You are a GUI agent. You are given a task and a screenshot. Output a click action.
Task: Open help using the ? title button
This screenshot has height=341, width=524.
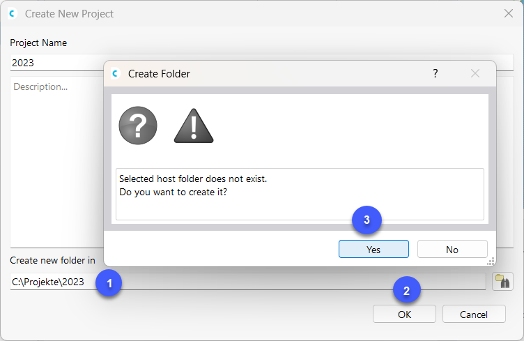coord(436,73)
